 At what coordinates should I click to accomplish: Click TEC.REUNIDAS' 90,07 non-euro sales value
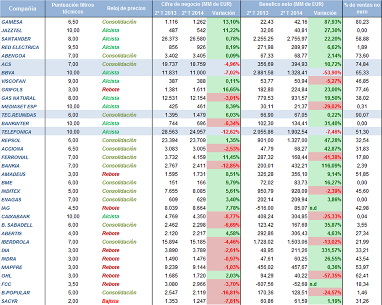point(362,115)
